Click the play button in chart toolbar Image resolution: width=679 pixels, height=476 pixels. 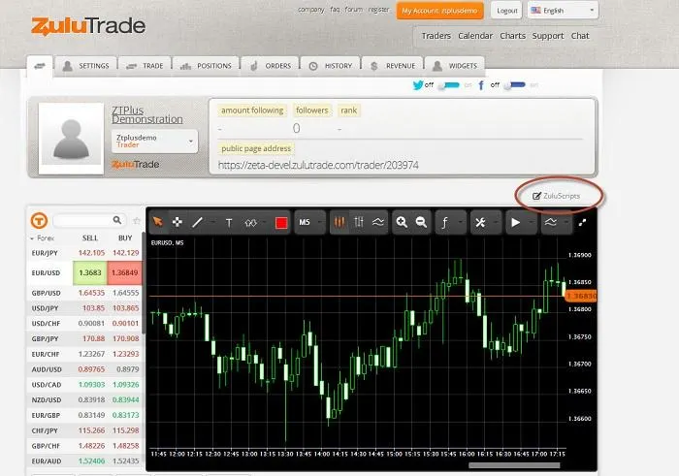click(x=515, y=222)
